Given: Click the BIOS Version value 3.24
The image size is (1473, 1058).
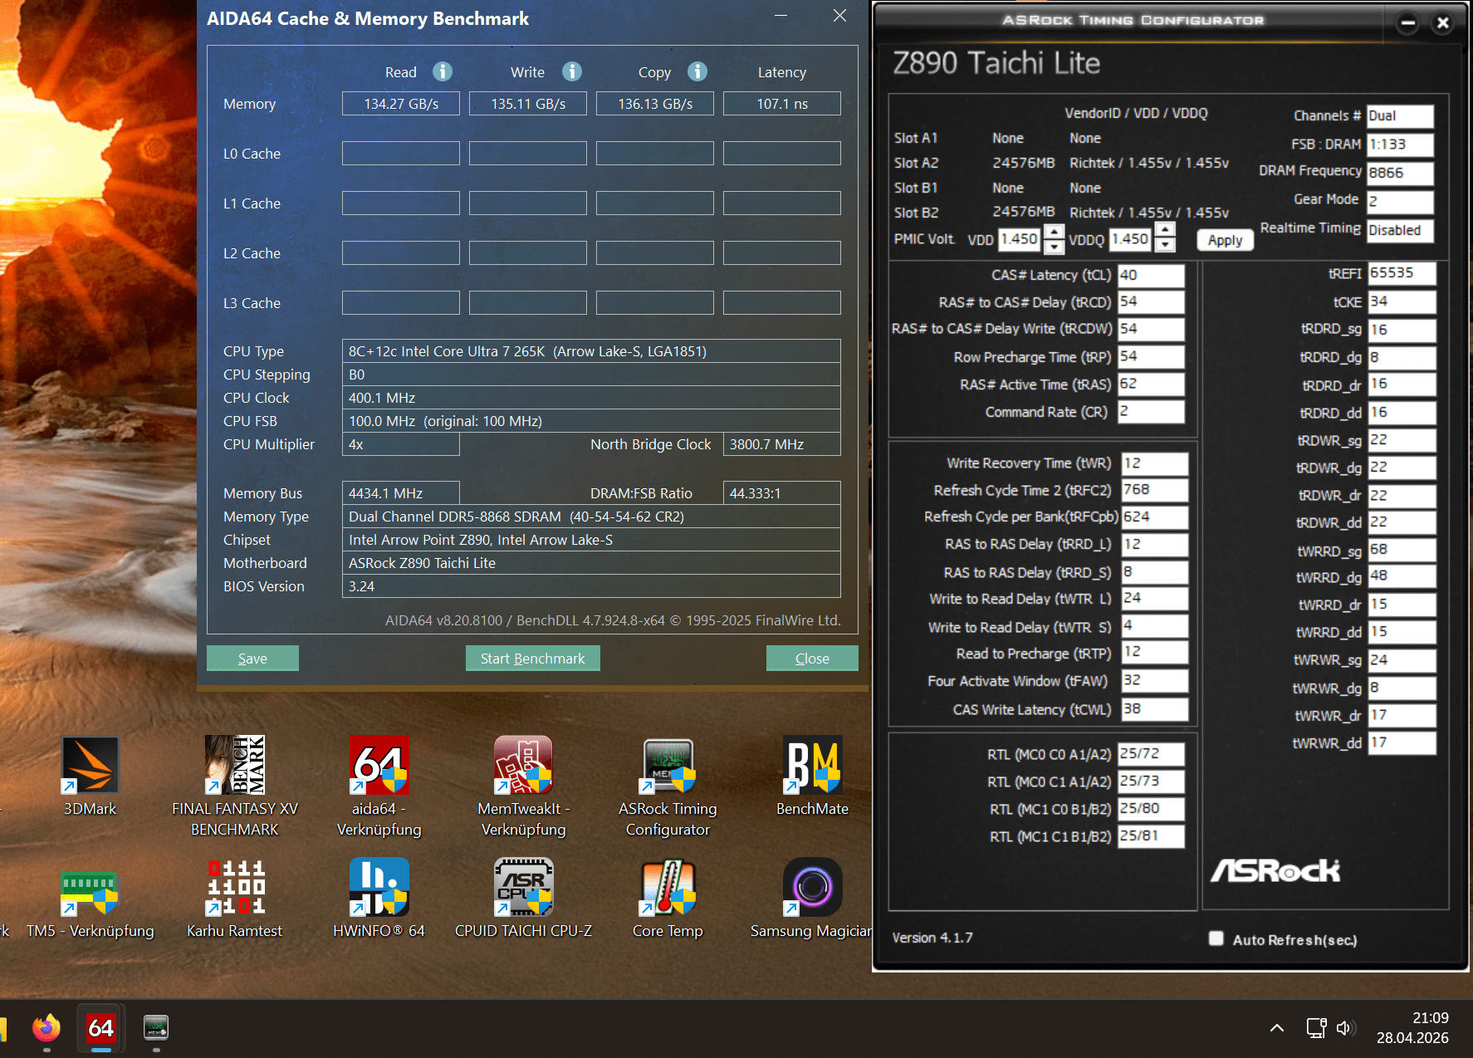Looking at the screenshot, I should 591,586.
